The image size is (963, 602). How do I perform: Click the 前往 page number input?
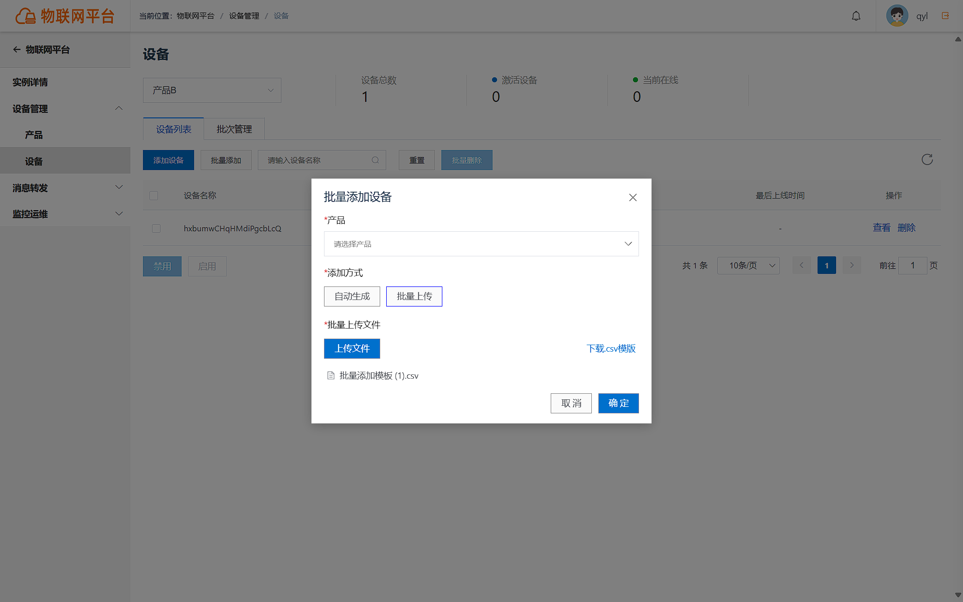pos(913,265)
